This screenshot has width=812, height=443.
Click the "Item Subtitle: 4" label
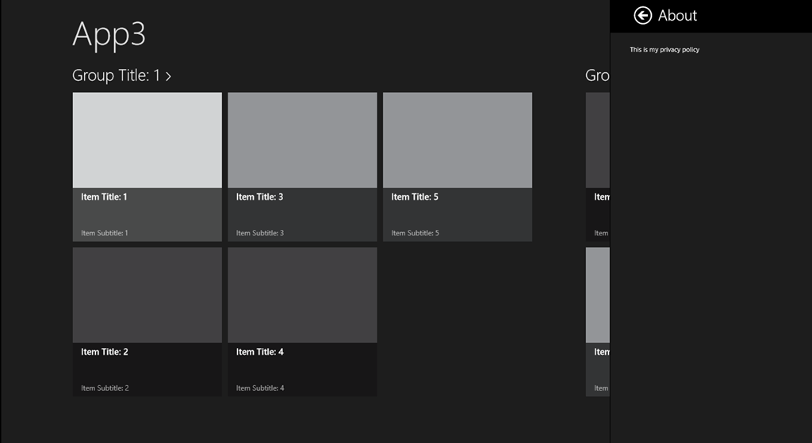pyautogui.click(x=260, y=388)
